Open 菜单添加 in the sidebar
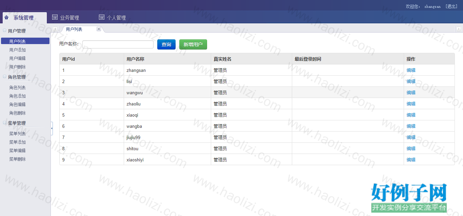The height and width of the screenshot is (216, 463). tap(18, 142)
